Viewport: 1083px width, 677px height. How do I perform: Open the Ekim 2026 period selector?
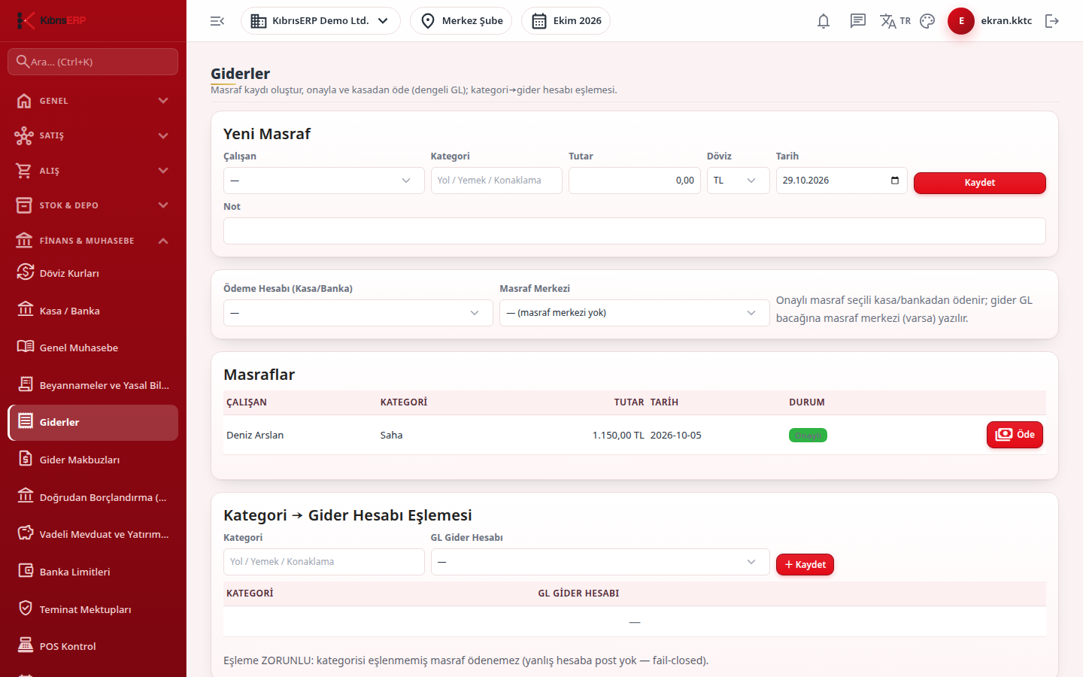click(x=566, y=21)
